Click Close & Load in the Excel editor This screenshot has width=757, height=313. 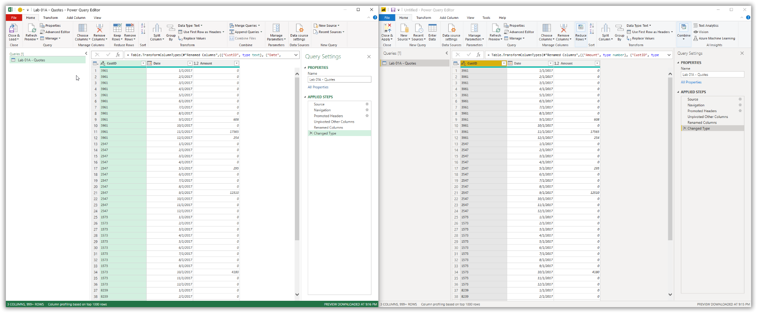tap(14, 32)
